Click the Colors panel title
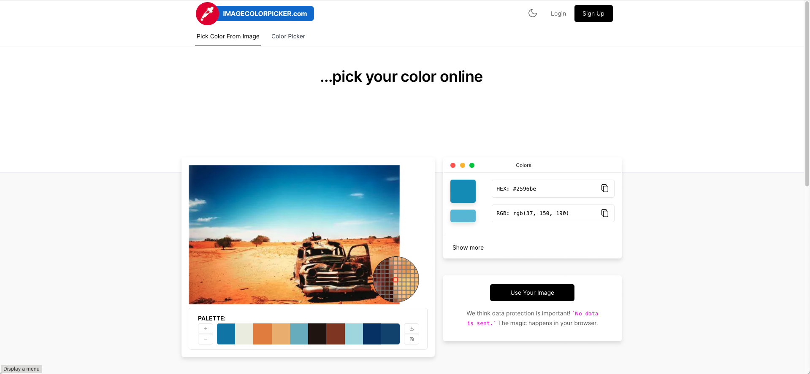 pyautogui.click(x=523, y=165)
